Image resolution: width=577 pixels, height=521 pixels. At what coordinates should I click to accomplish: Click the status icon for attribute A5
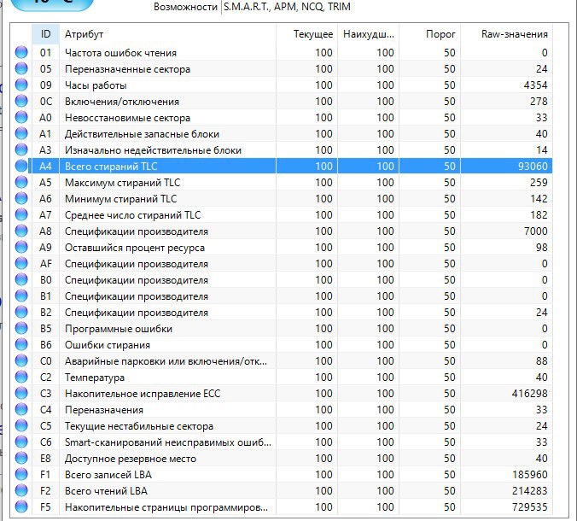pos(21,182)
